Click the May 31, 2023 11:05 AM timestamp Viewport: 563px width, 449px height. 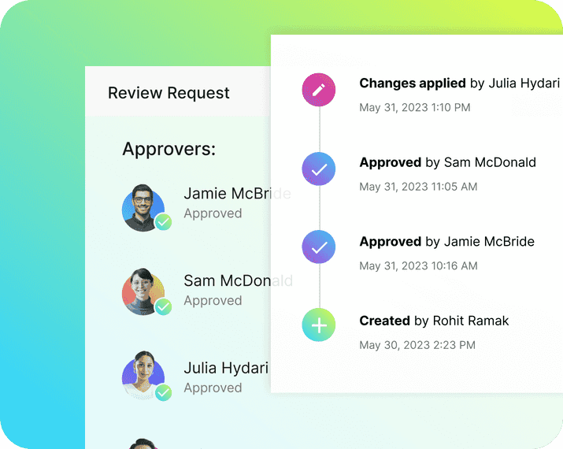[x=418, y=187]
